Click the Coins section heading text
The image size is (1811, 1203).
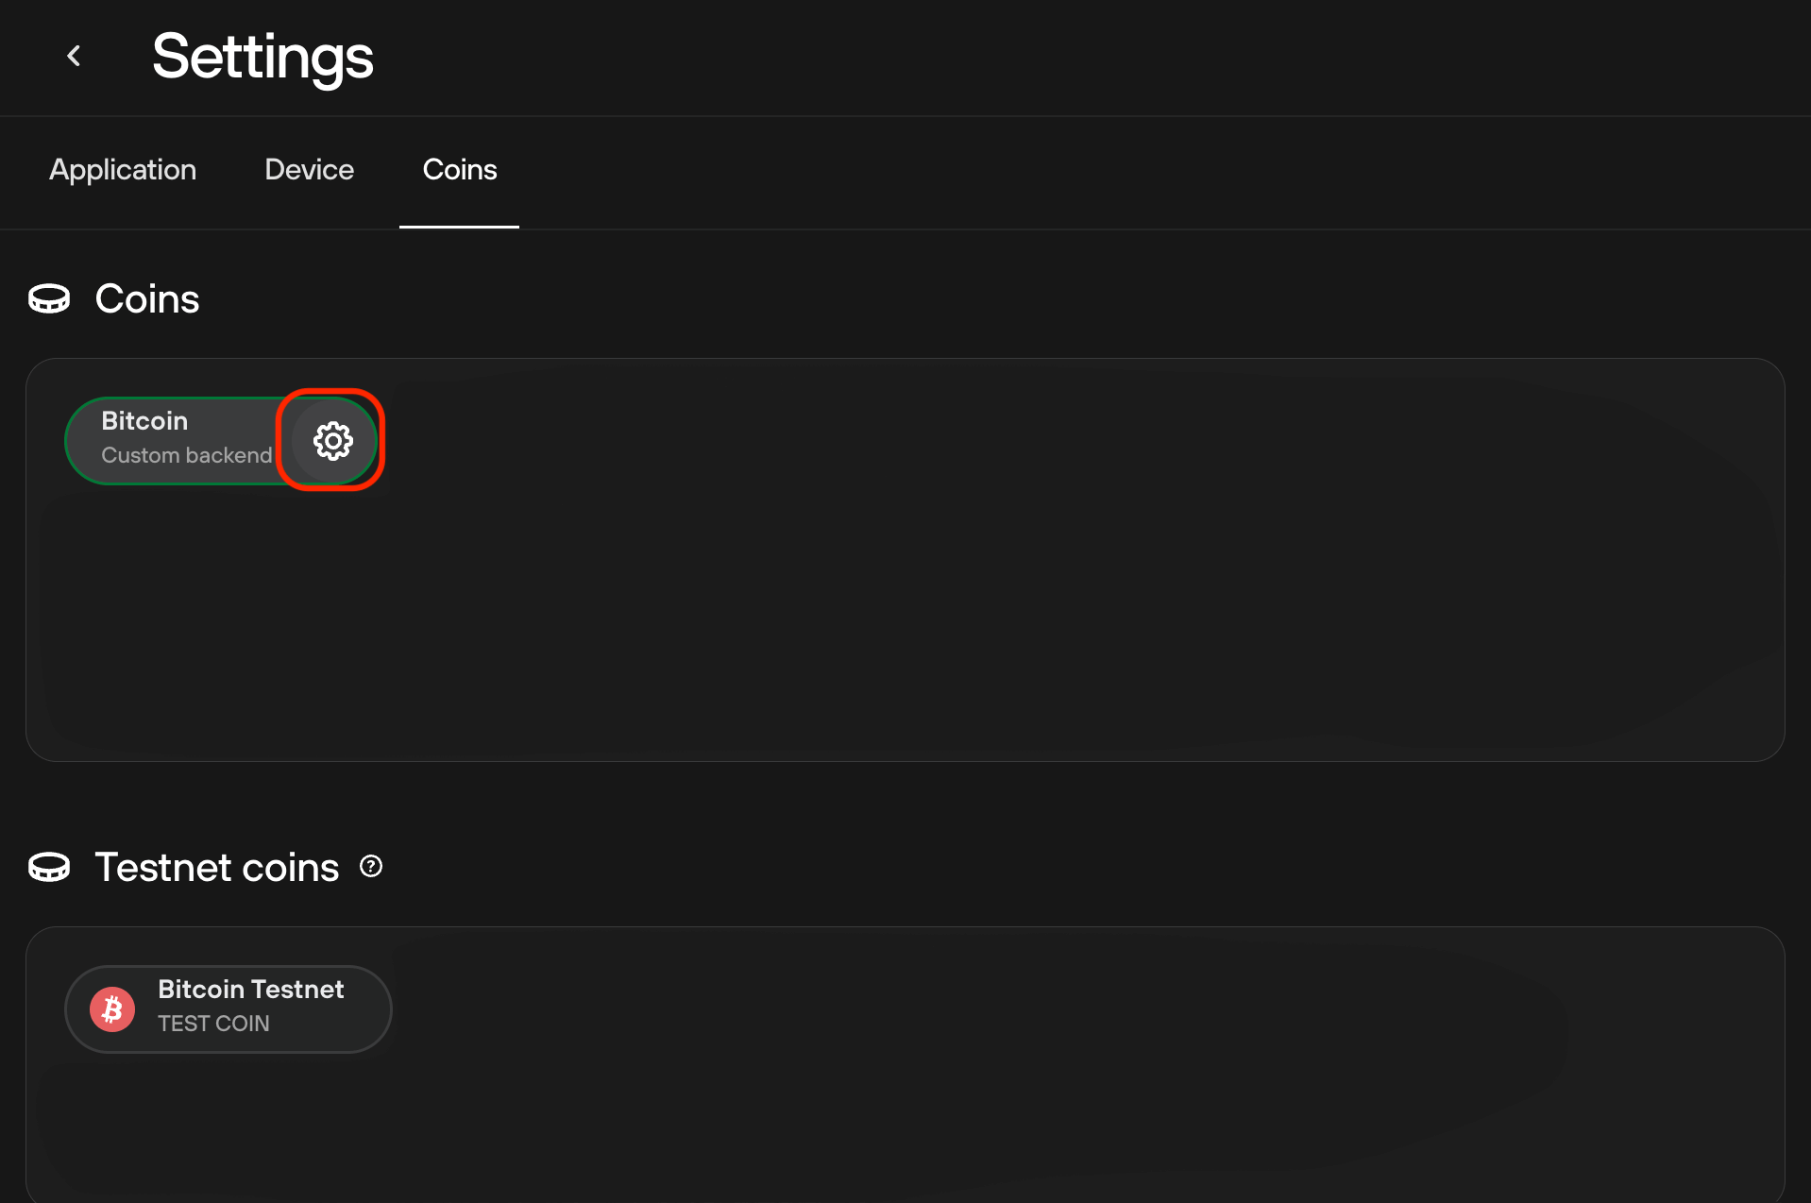click(147, 299)
